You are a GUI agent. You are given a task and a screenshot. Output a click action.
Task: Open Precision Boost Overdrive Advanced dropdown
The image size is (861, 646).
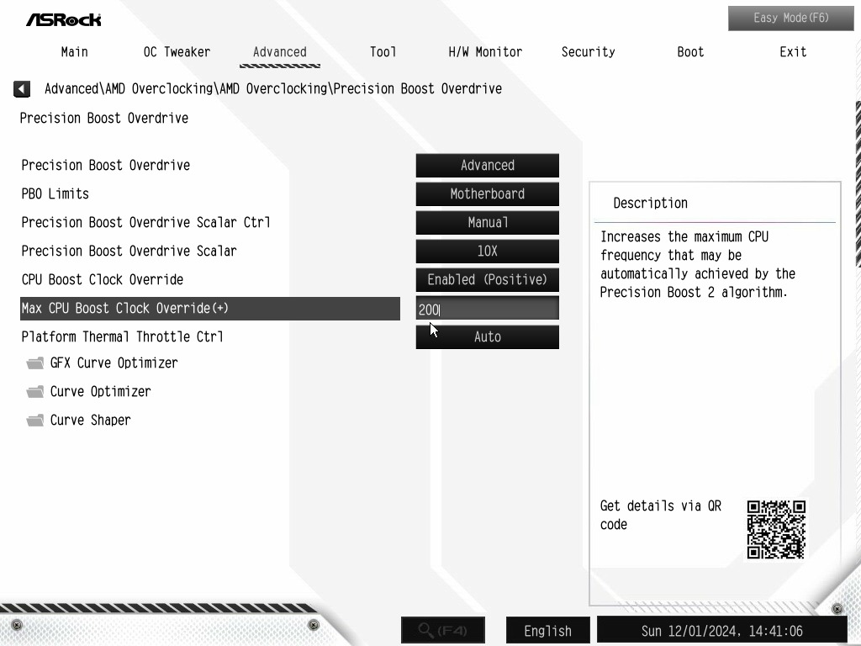pyautogui.click(x=488, y=166)
